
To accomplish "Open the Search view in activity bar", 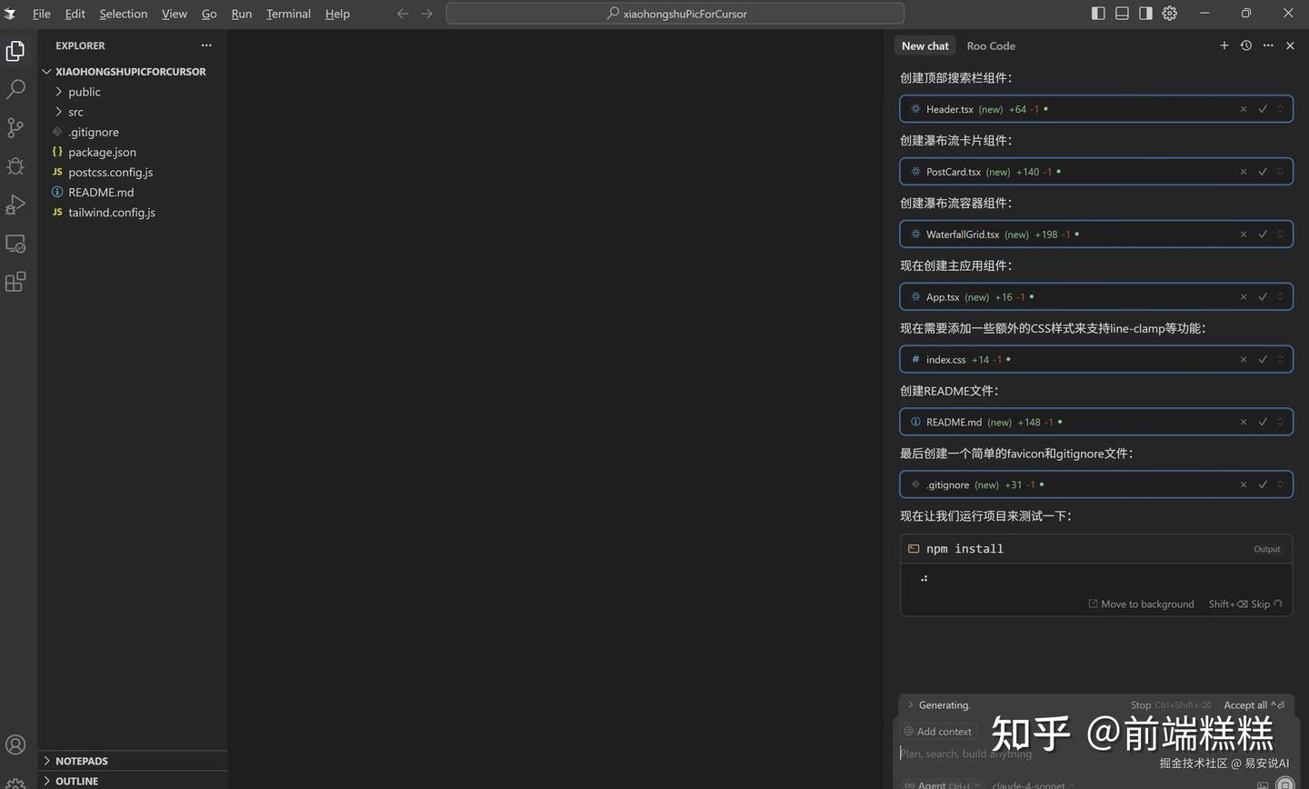I will pyautogui.click(x=15, y=89).
